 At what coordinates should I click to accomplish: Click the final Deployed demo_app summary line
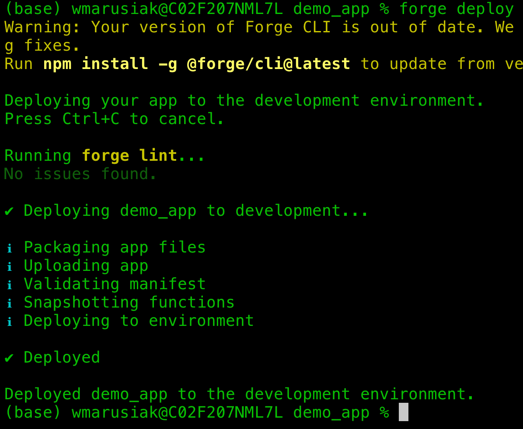239,394
